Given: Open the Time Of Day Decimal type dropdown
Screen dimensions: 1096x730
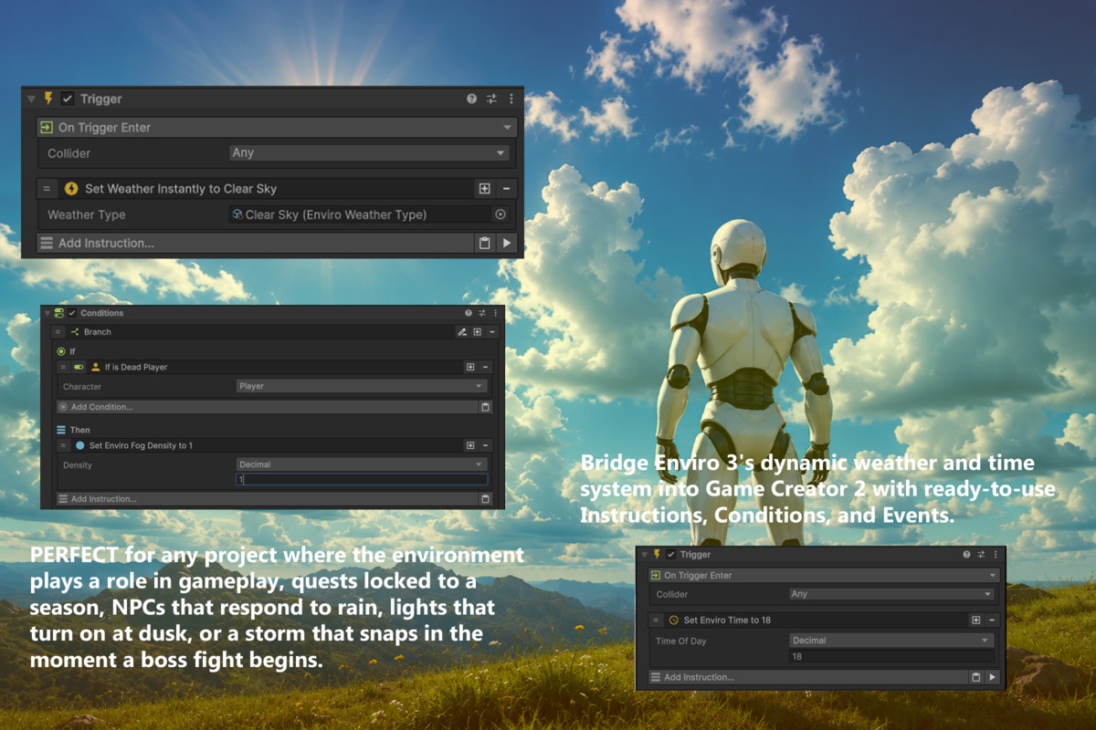Looking at the screenshot, I should [892, 641].
